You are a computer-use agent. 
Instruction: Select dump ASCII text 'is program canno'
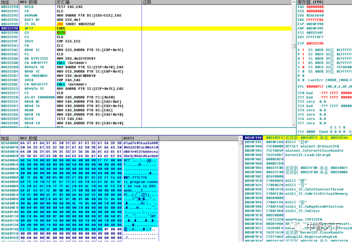click(141, 182)
